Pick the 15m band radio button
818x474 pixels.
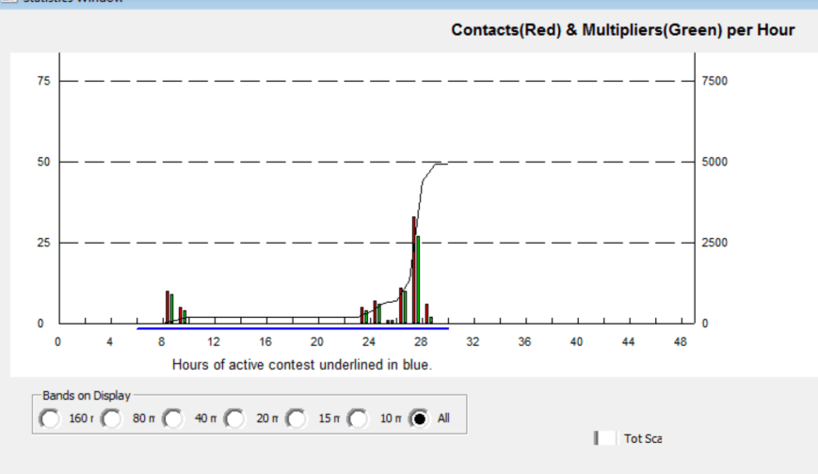point(297,419)
